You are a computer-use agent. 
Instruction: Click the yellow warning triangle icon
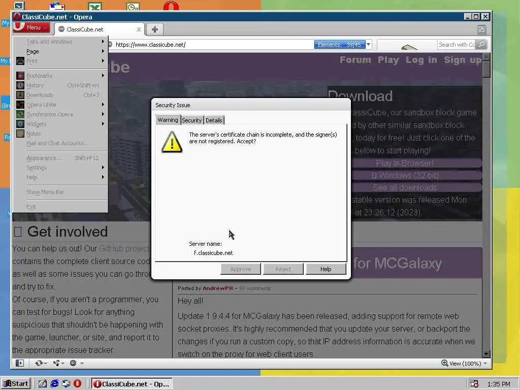tap(172, 142)
